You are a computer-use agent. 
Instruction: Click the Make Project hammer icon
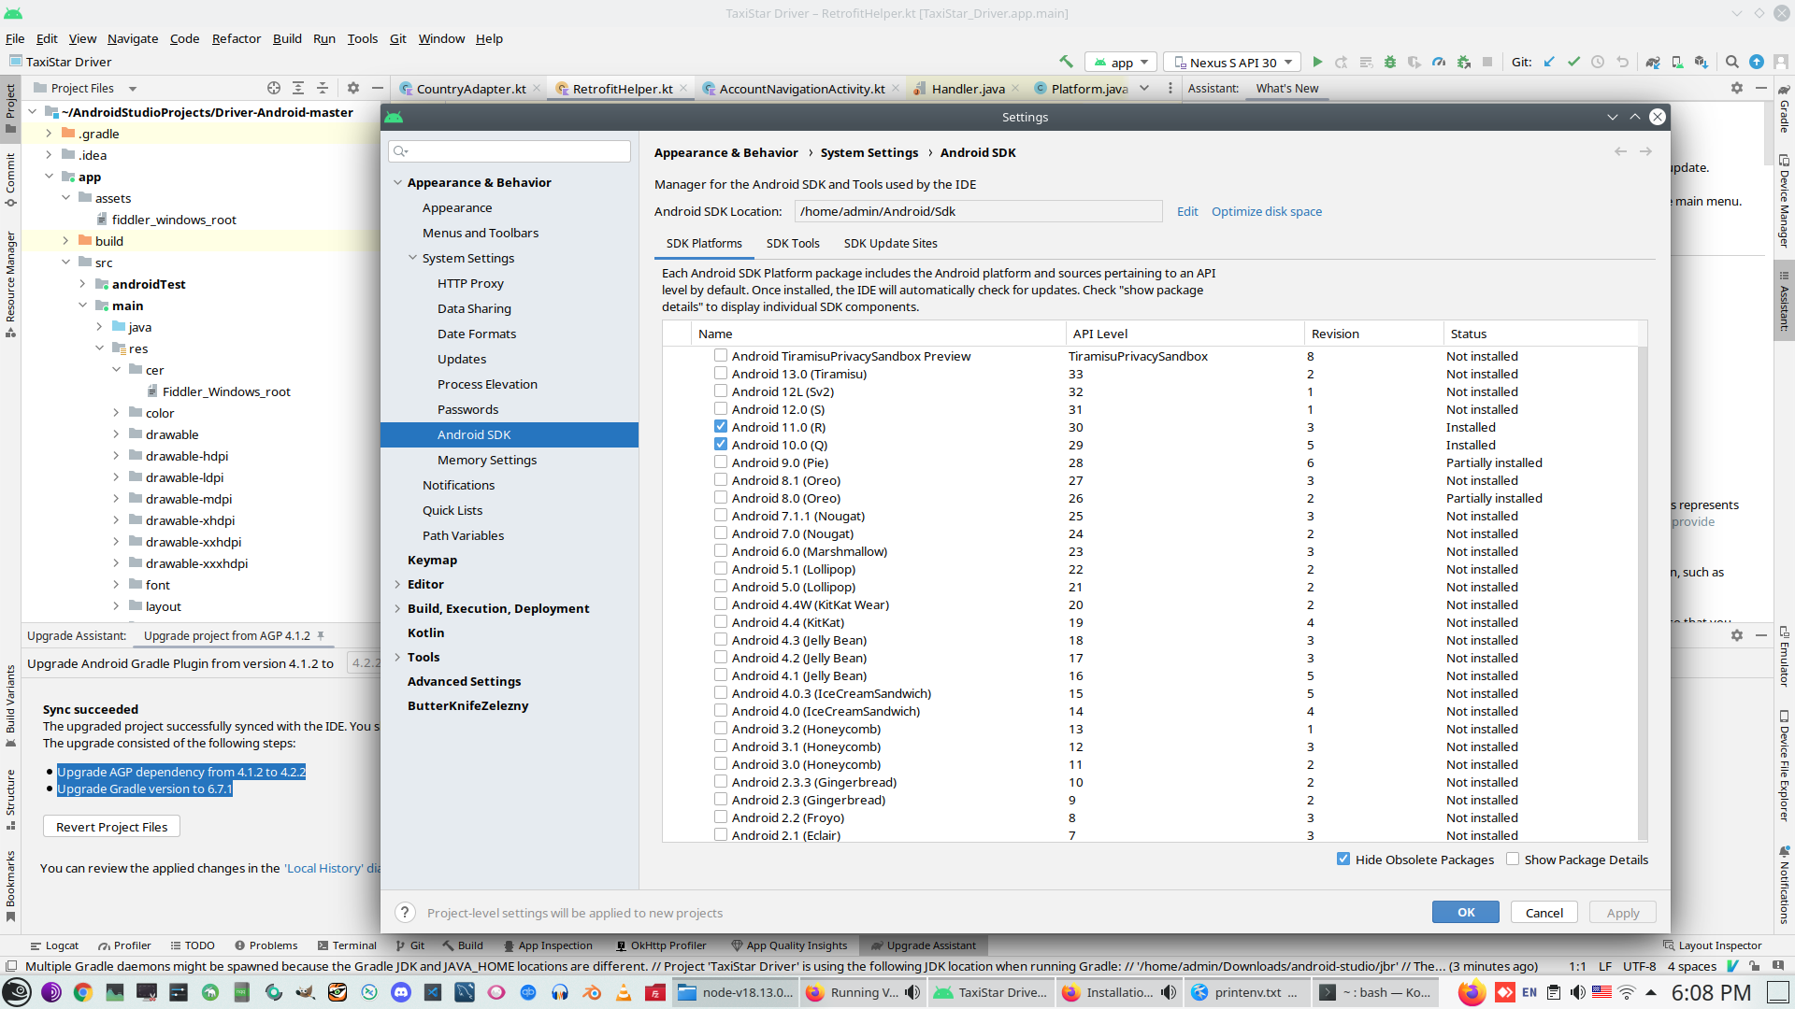tap(1066, 63)
